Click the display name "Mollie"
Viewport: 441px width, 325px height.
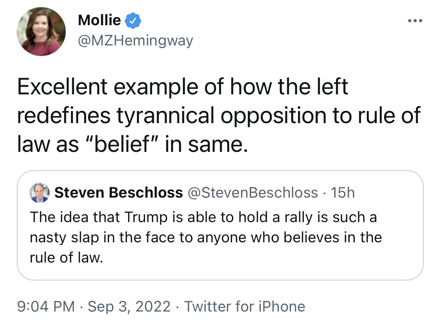[99, 21]
